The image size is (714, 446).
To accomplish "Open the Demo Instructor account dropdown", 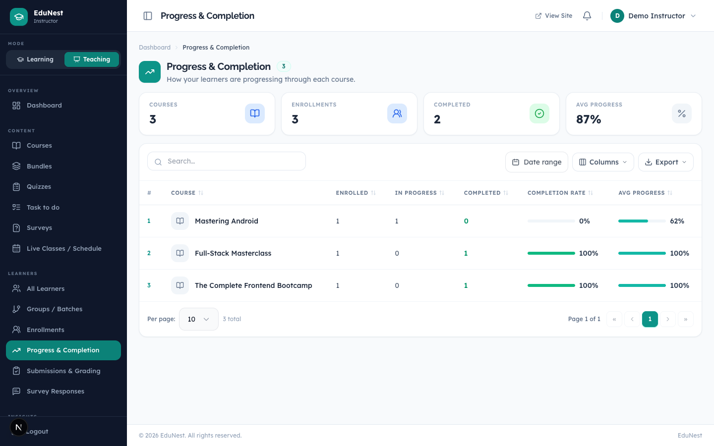I will 654,16.
